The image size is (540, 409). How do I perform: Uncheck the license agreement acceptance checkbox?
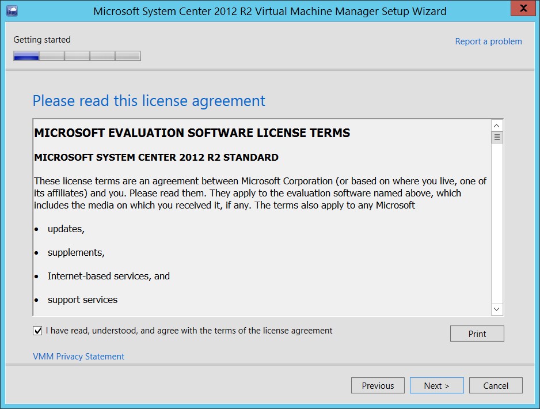[x=37, y=331]
